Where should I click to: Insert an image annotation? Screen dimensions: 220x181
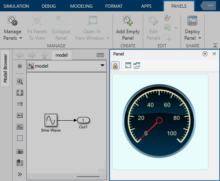(x=20, y=127)
